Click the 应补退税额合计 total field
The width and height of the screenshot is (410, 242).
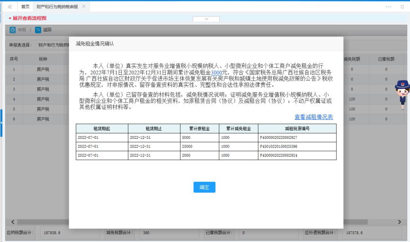(x=368, y=233)
